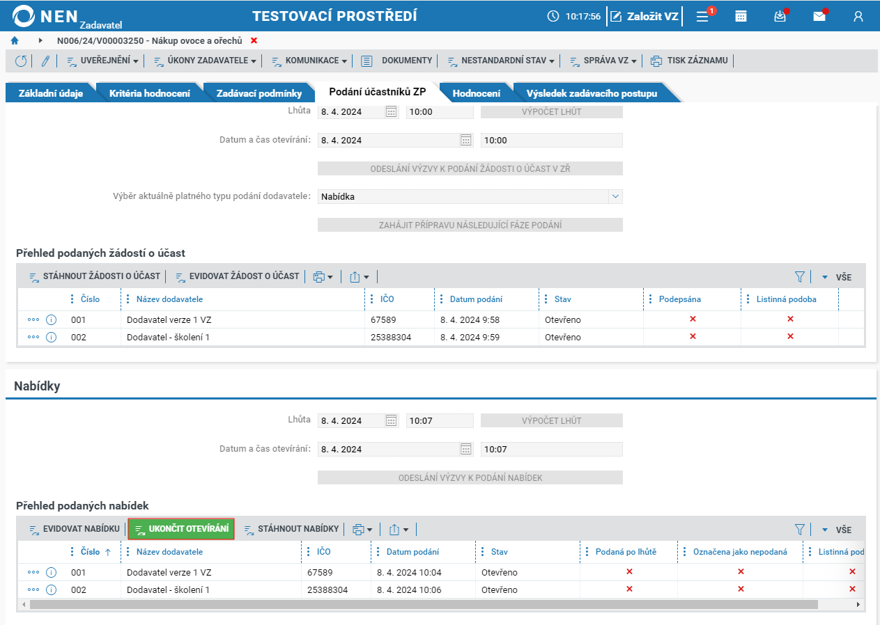Open info icon for nabídka 002 row
This screenshot has width=880, height=625.
51,590
